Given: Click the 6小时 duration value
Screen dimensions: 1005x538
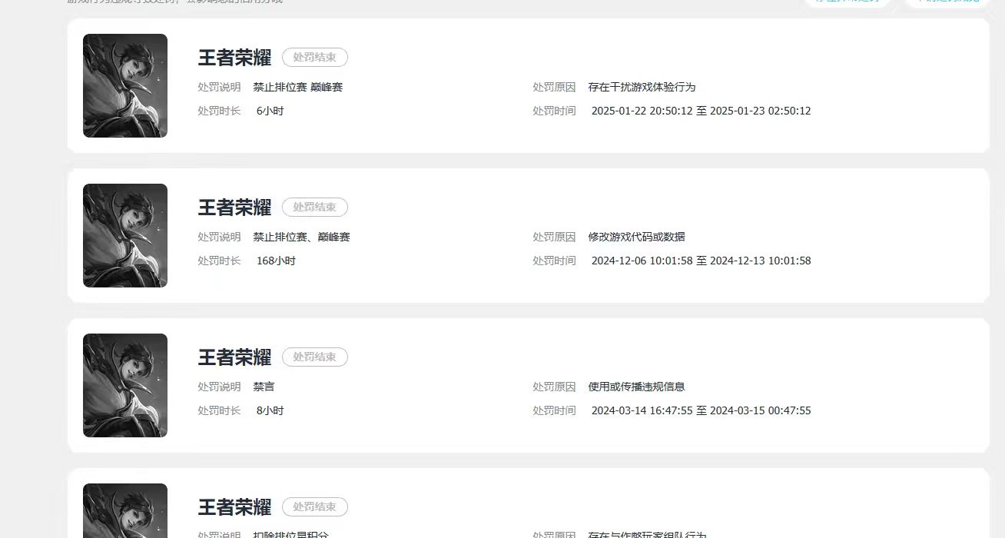Looking at the screenshot, I should click(270, 111).
